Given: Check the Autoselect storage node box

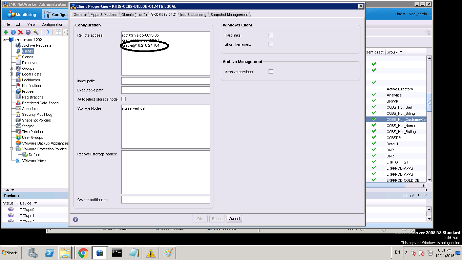Looking at the screenshot, I should tap(124, 99).
